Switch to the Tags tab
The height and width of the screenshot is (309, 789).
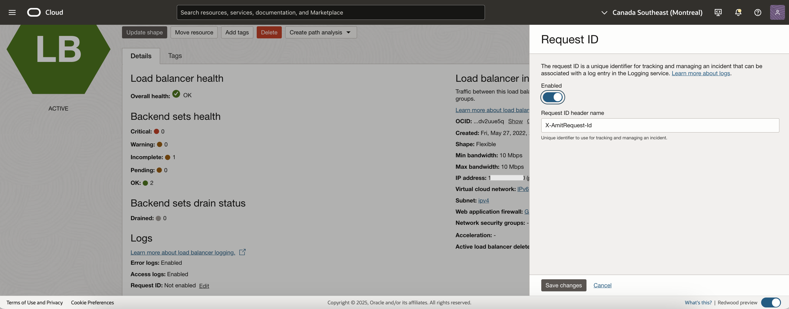(175, 56)
